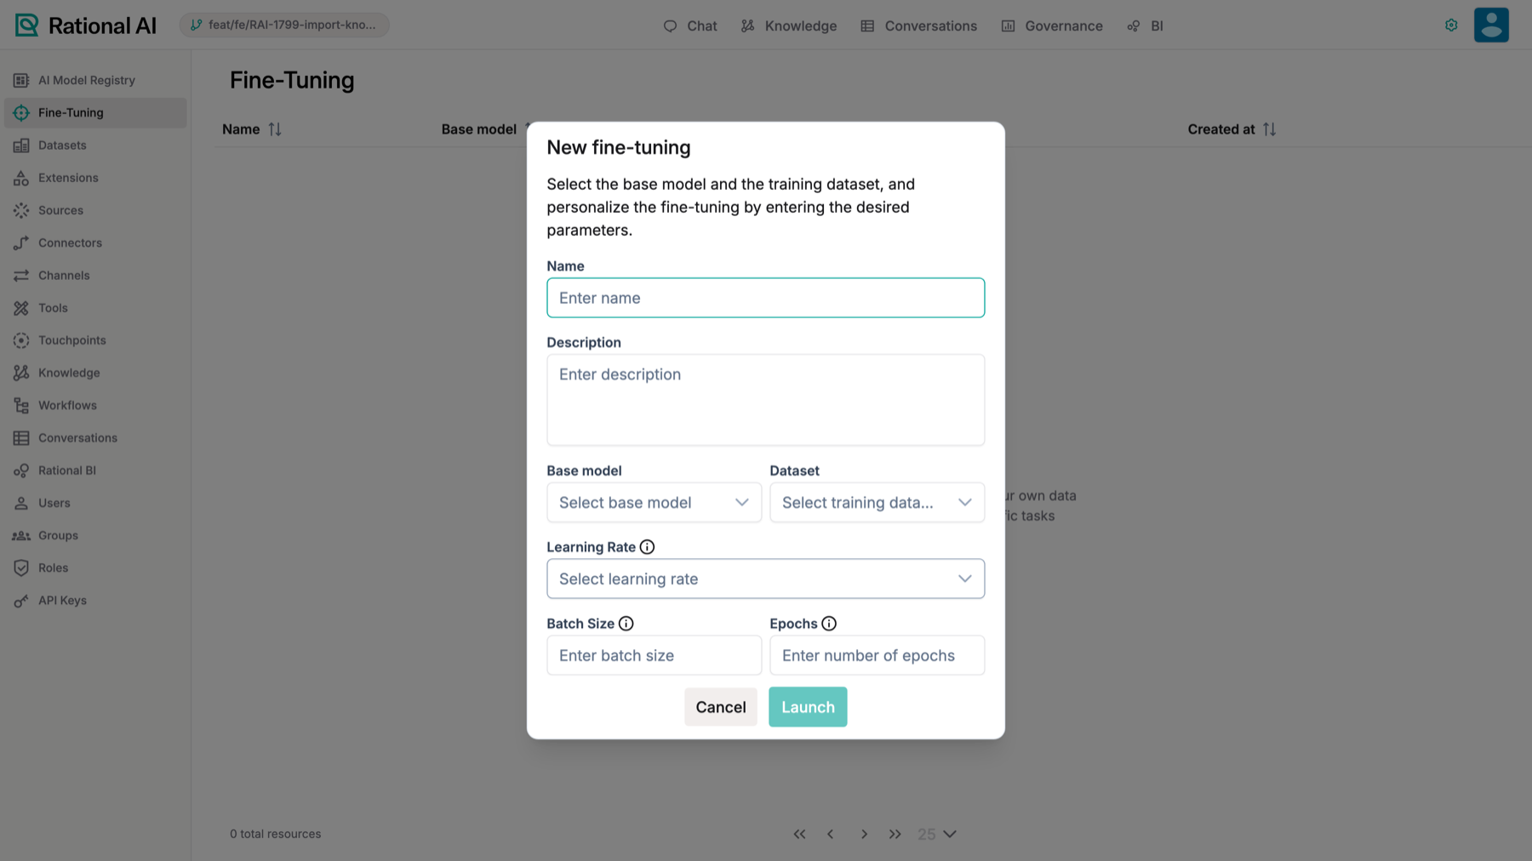Cancel the new fine-tuning dialog
Image resolution: width=1532 pixels, height=861 pixels.
pyautogui.click(x=721, y=707)
